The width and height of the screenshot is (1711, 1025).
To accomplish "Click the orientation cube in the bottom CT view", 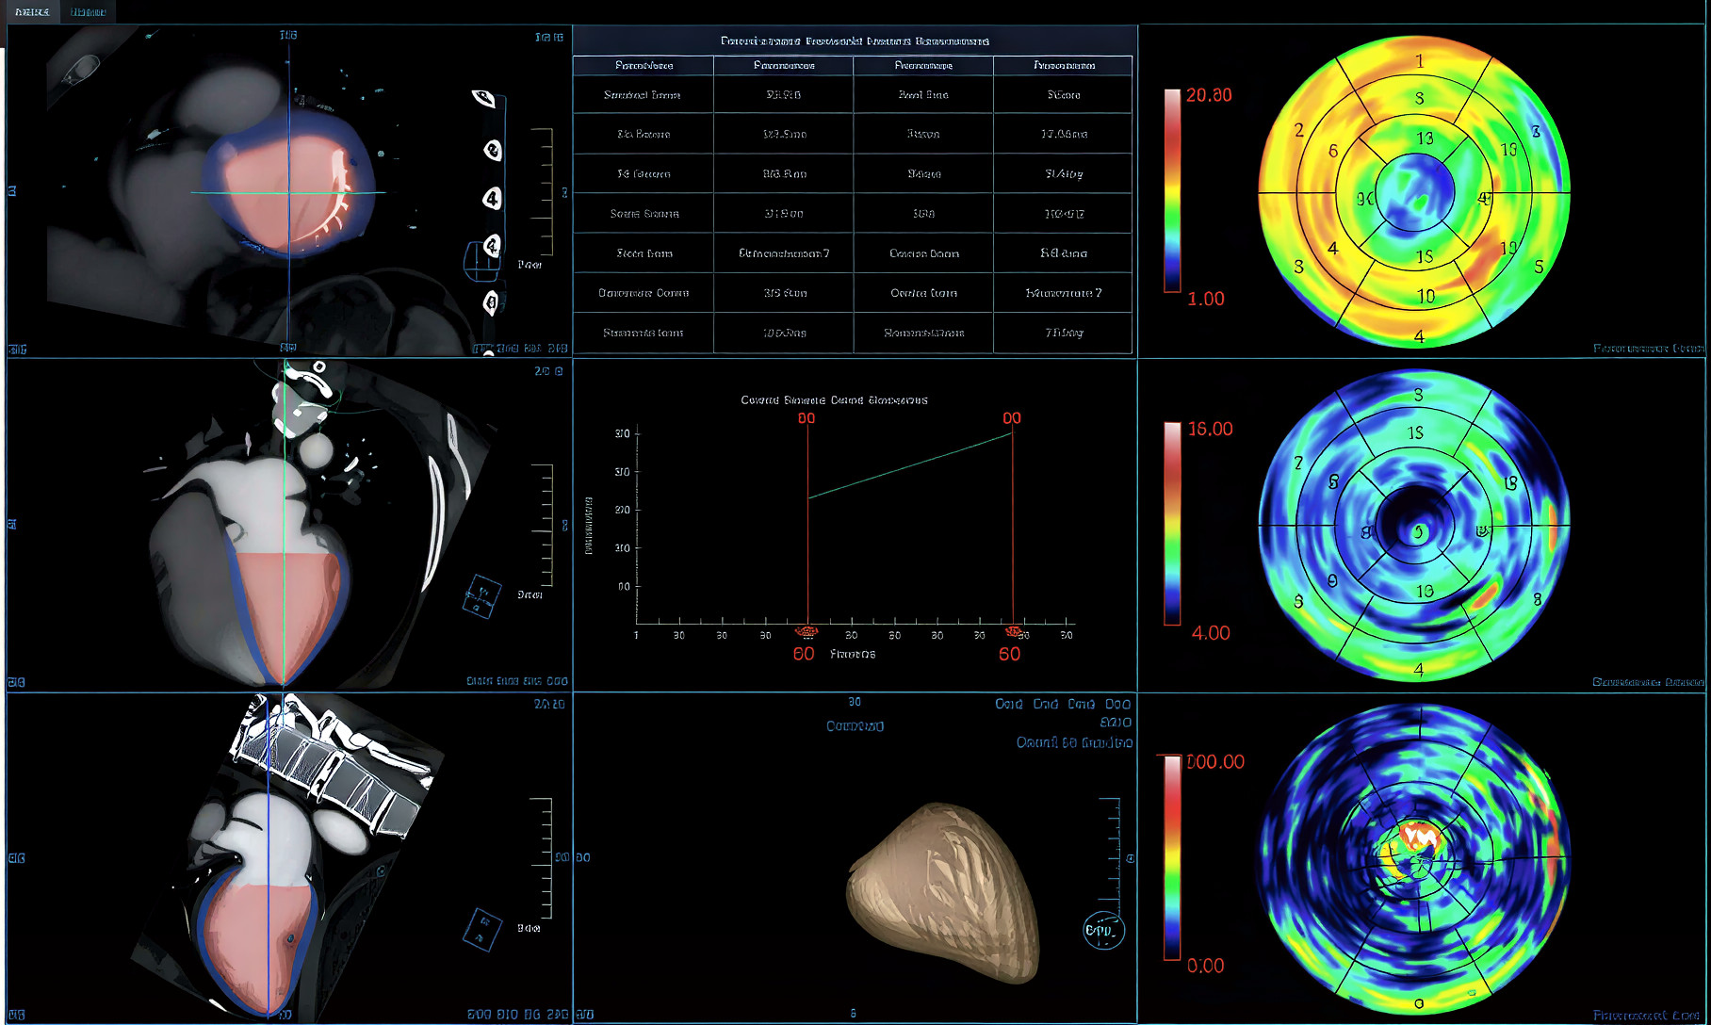I will point(482,929).
